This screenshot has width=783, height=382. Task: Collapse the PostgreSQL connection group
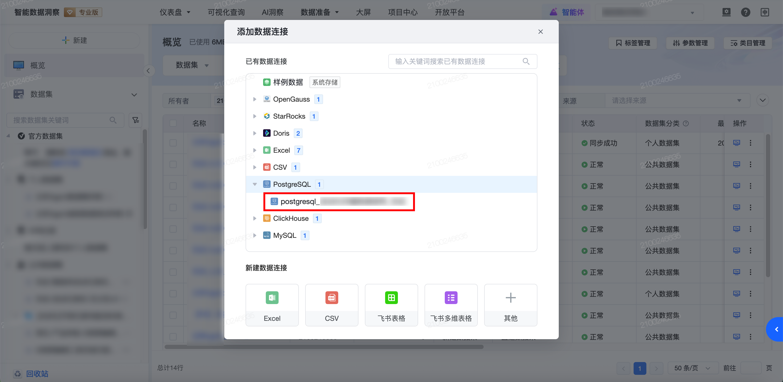coord(255,184)
